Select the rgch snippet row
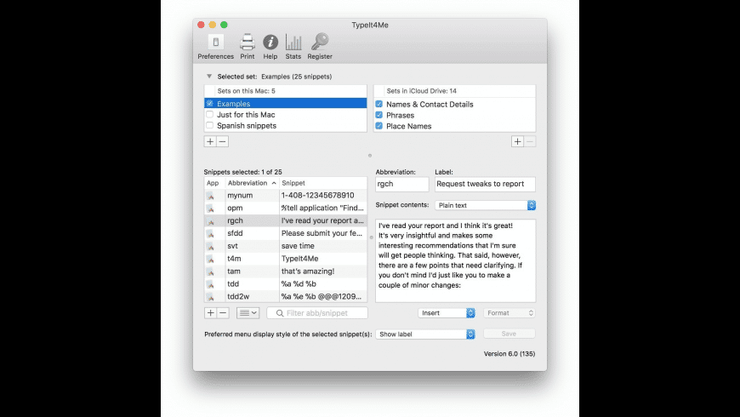Viewport: 740px width, 417px height. click(286, 220)
